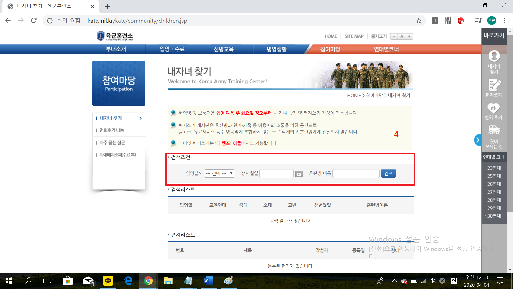Open the 편지쓰기 letter writing icon

(494, 85)
